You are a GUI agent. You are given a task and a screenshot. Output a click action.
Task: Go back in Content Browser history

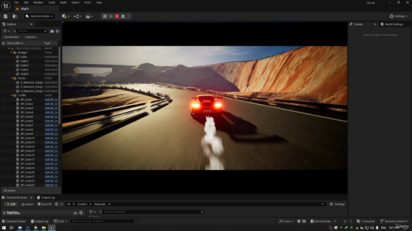tap(57, 204)
